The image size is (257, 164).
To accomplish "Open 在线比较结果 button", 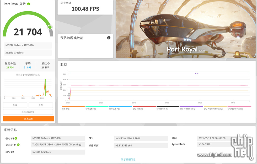I will 28,112.
